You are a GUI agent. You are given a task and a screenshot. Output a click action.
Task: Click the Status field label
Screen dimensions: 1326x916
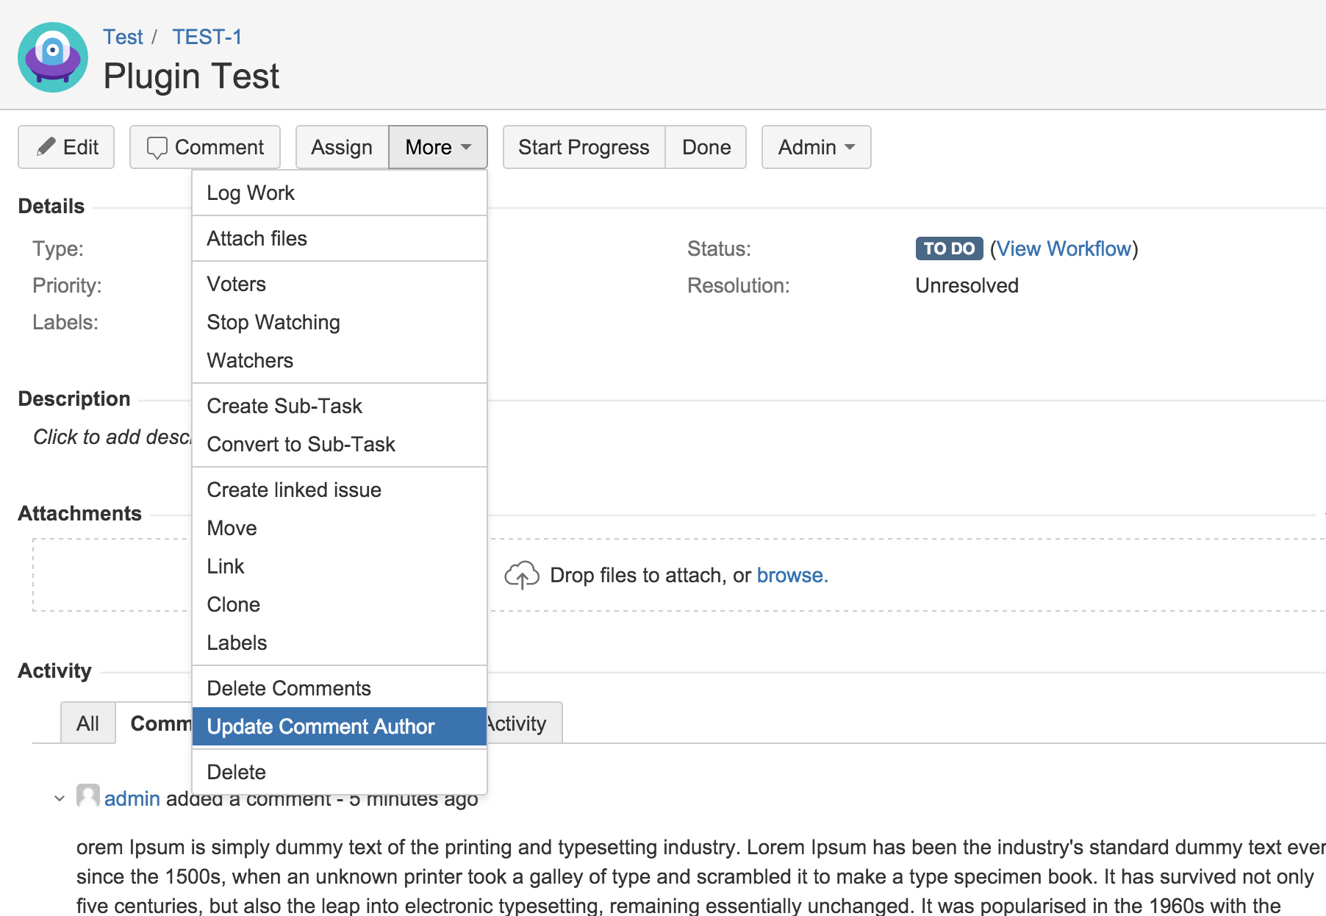click(x=719, y=248)
